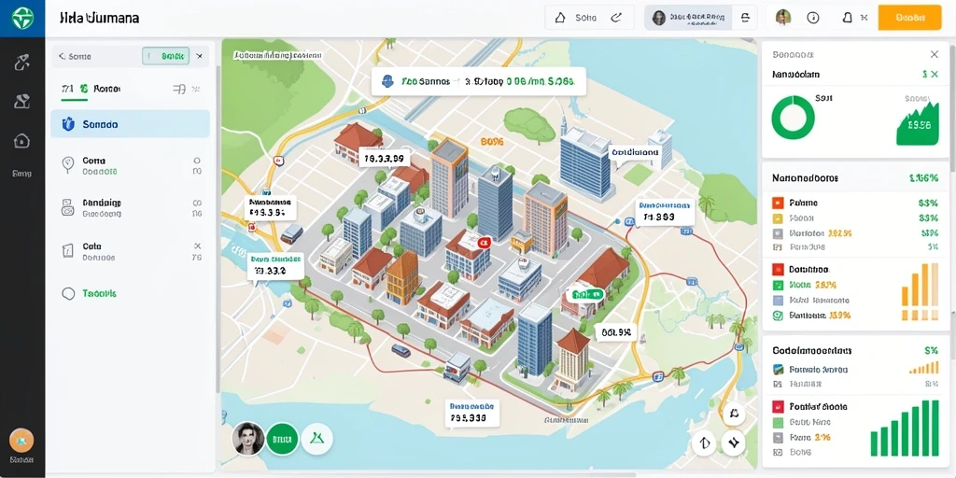Viewport: 956px width, 478px height.
Task: Click the info circle icon in header
Action: pos(813,18)
